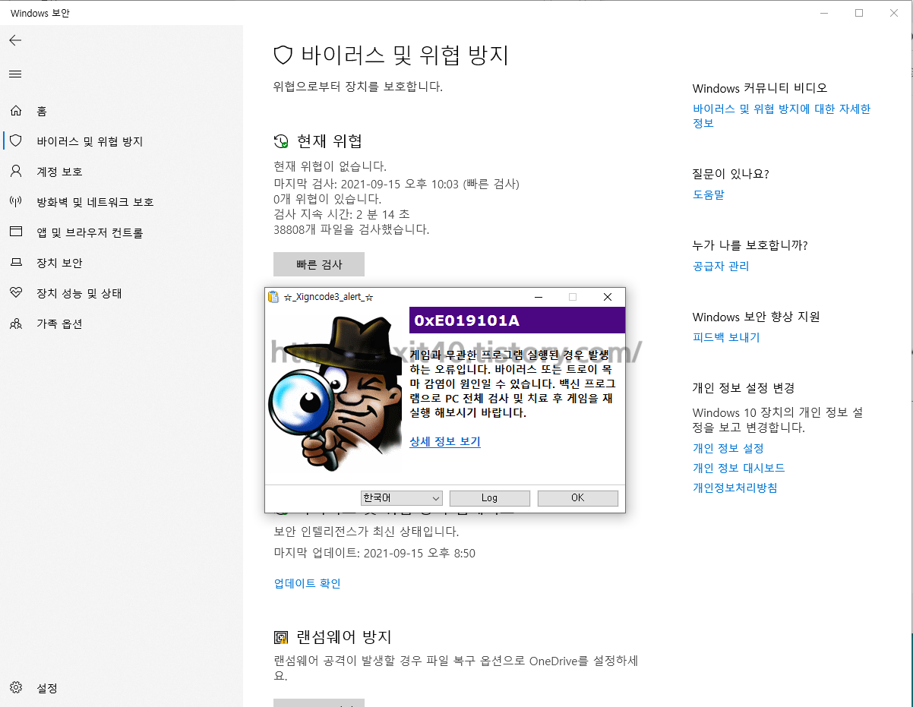
Task: Click the window icon for 앱 및 브라우저 컨트롤
Action: [16, 232]
